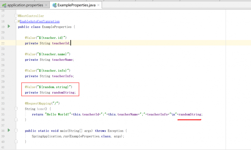Click this.teacherName in the return statement
This screenshot has width=251, height=150.
tap(123, 114)
